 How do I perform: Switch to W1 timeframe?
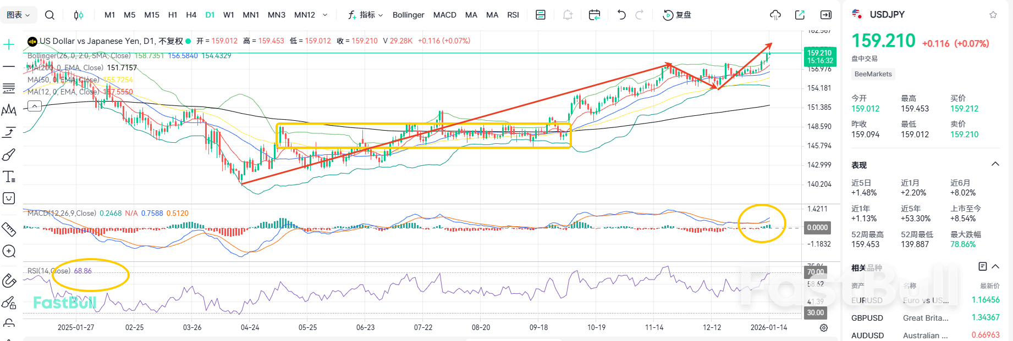pos(229,15)
